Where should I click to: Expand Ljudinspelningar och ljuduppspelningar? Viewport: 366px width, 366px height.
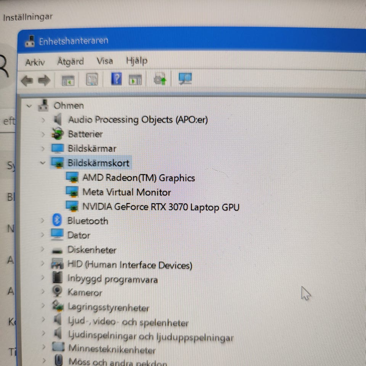(43, 333)
